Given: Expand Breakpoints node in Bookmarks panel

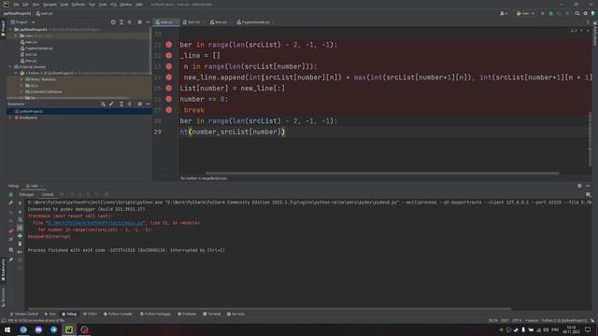Looking at the screenshot, I should click(x=10, y=118).
